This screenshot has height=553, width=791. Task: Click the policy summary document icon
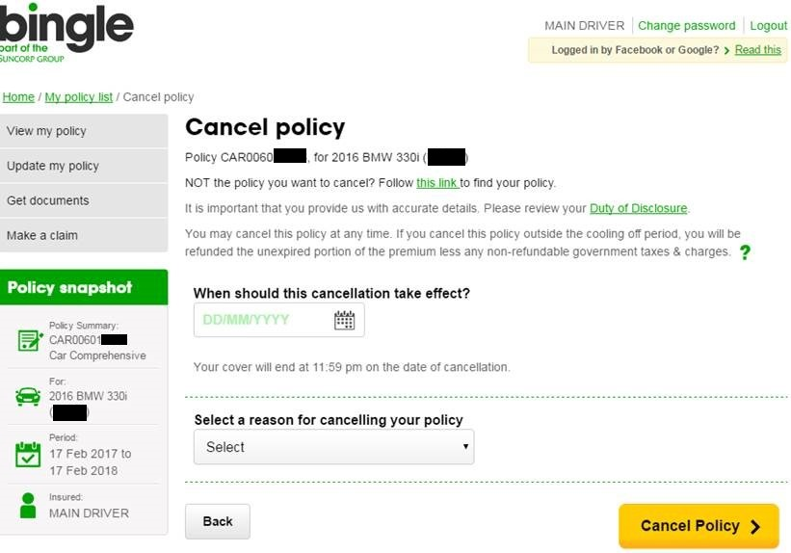pos(30,341)
